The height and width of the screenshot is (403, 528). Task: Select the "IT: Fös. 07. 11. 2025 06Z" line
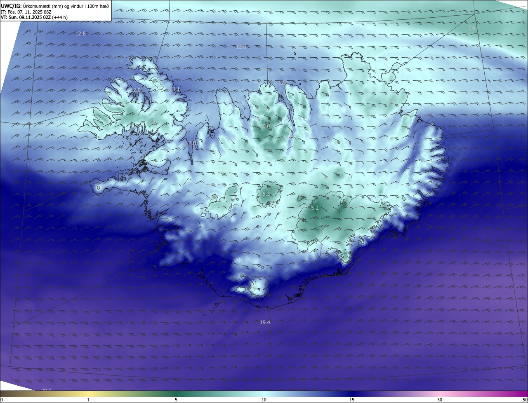pos(26,12)
